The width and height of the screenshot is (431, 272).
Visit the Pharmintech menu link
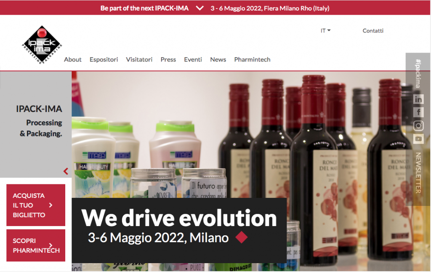tap(252, 59)
